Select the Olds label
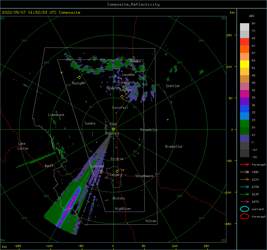Image resolution: width=267 pixels, height=250 pixels. (113, 124)
